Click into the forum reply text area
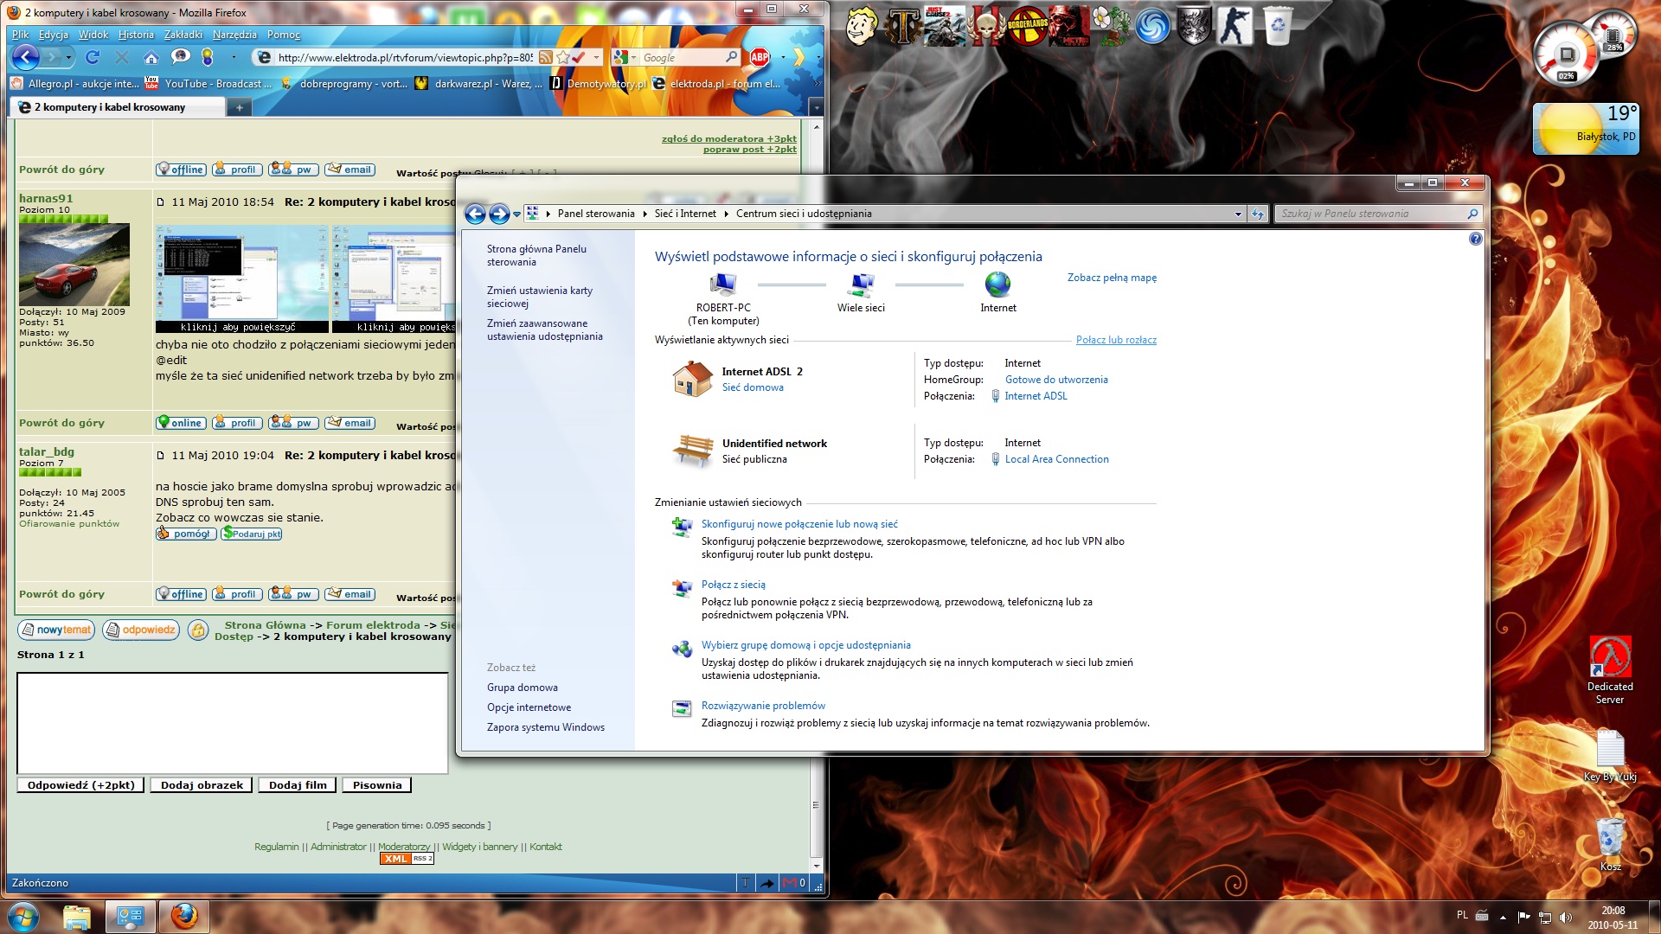 pyautogui.click(x=233, y=723)
